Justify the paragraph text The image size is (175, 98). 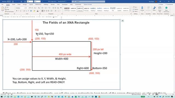48,11
